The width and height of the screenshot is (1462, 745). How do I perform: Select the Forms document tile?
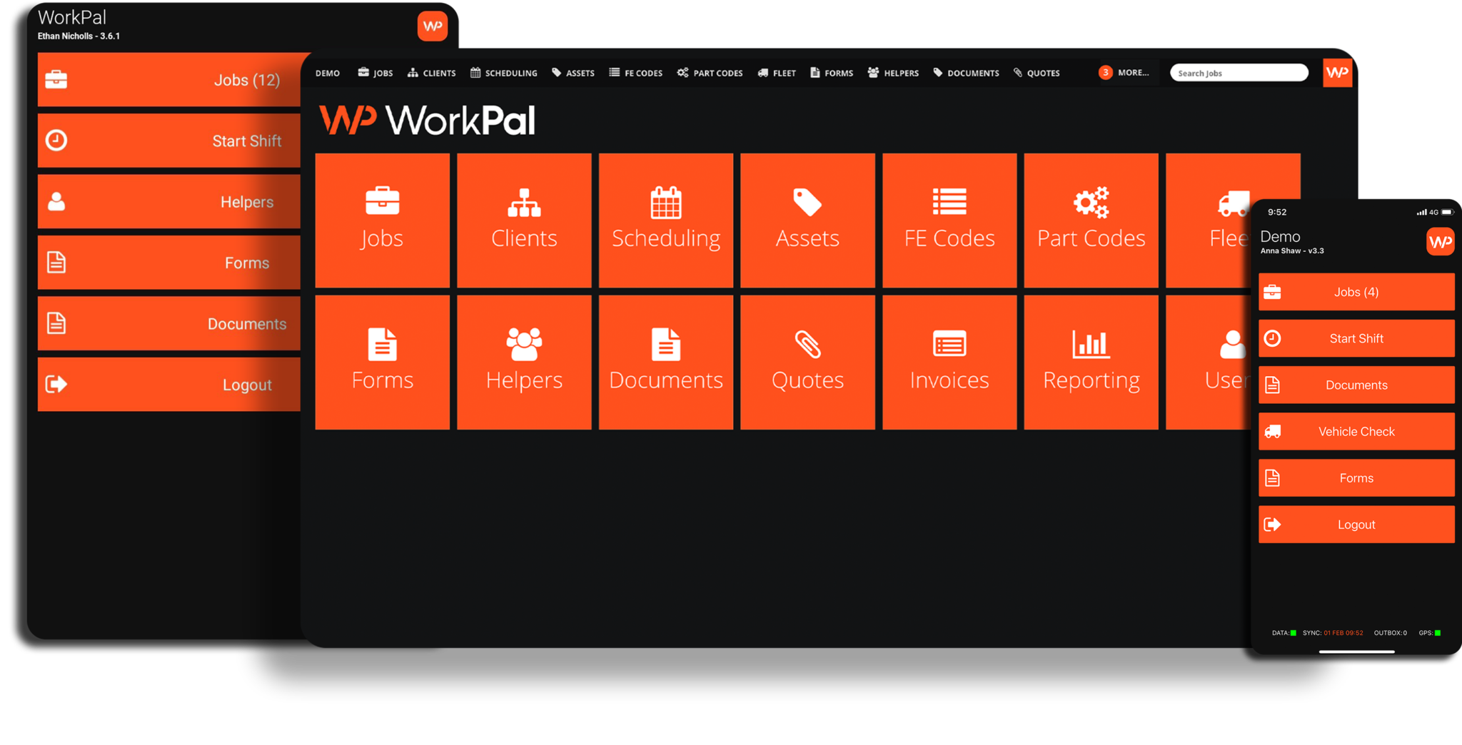(382, 362)
